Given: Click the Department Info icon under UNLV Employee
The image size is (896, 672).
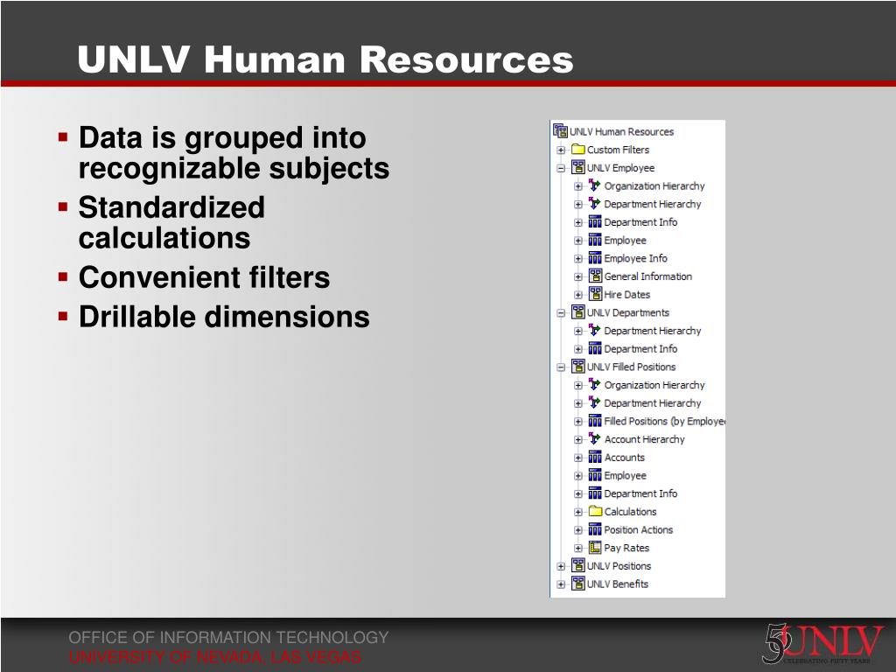Looking at the screenshot, I should coord(595,221).
